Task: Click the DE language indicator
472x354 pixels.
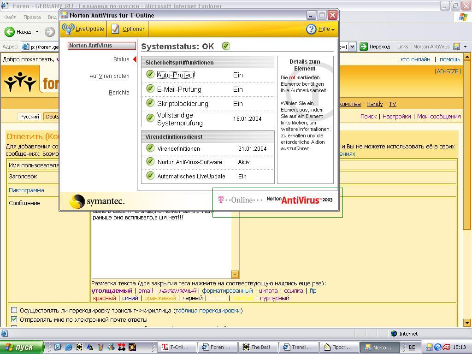Action: (412, 347)
